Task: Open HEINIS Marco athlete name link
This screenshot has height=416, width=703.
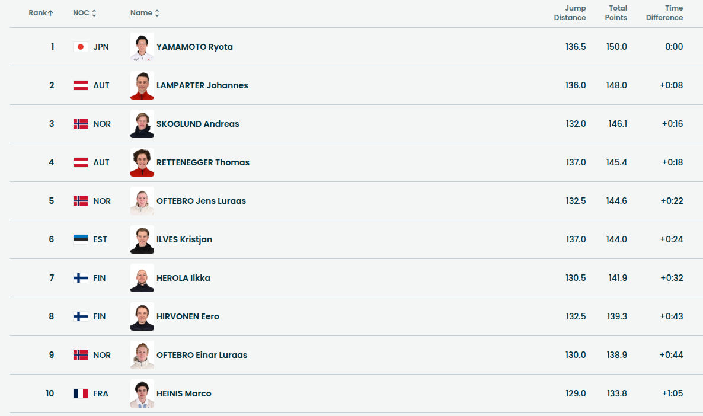Action: [184, 393]
